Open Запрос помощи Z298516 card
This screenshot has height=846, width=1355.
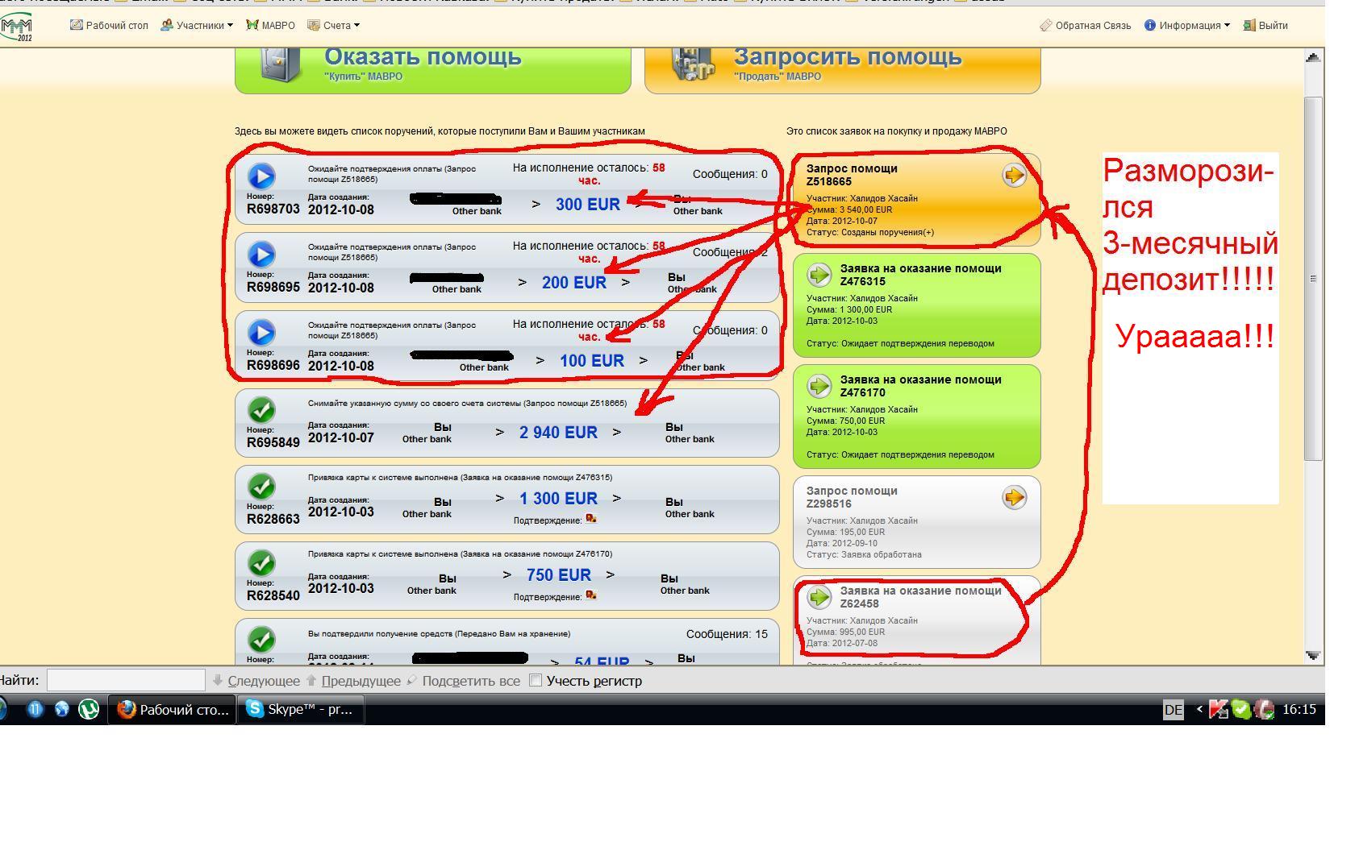coord(917,522)
